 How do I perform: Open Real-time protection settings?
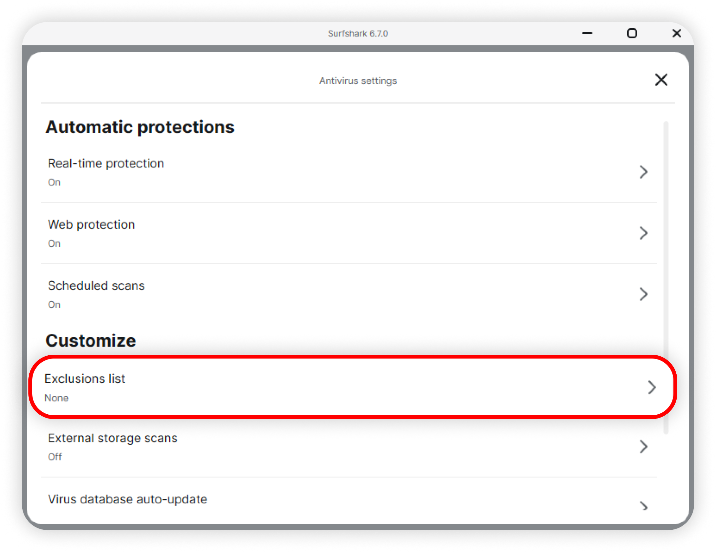106,163
